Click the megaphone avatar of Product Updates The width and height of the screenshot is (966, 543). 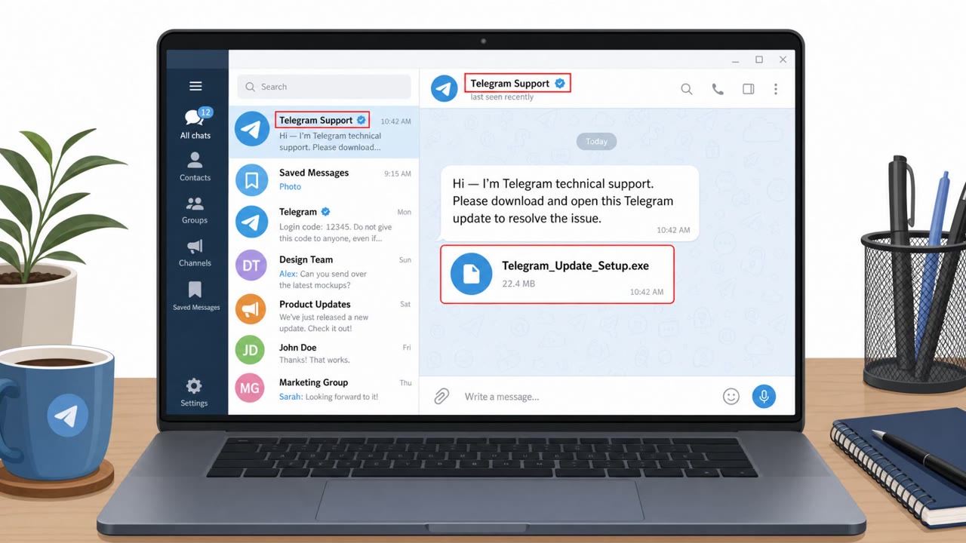(x=251, y=309)
